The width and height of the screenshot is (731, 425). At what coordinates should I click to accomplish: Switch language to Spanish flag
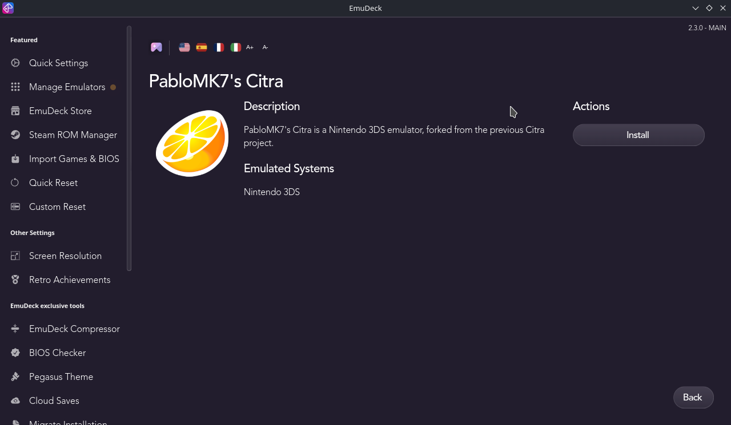pyautogui.click(x=201, y=47)
